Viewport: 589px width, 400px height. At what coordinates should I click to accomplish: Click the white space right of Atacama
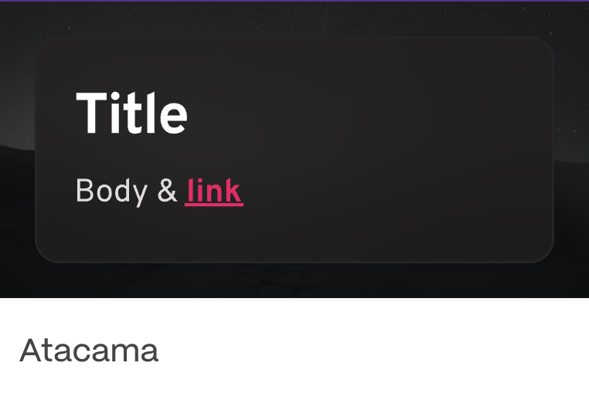point(371,351)
